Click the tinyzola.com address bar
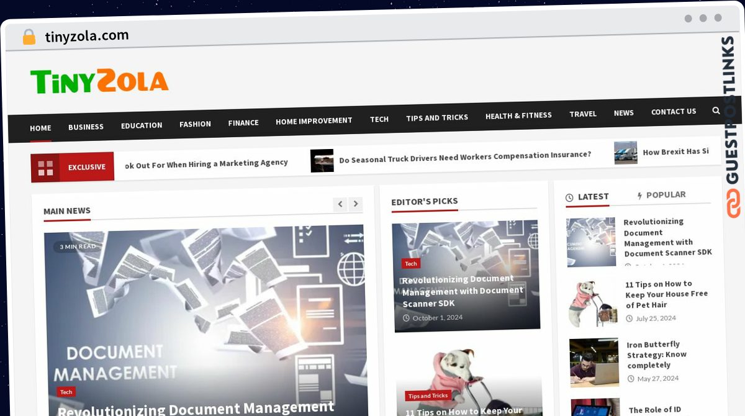The width and height of the screenshot is (745, 416). pyautogui.click(x=87, y=36)
